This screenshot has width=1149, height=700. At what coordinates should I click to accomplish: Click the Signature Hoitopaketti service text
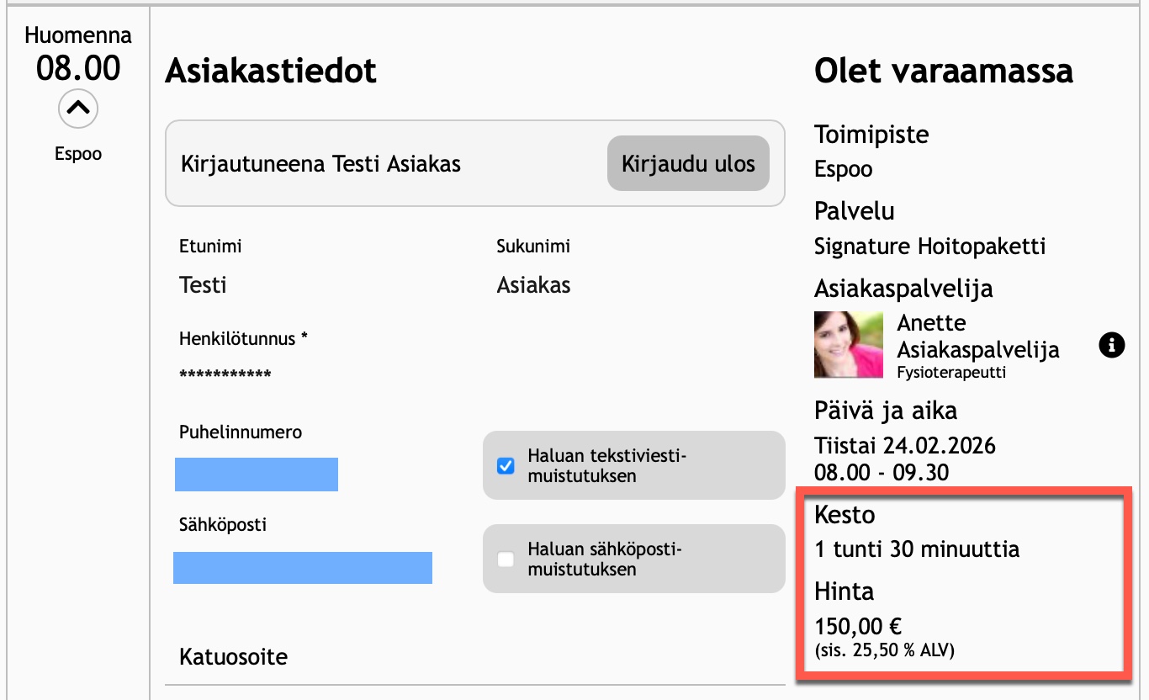point(929,247)
